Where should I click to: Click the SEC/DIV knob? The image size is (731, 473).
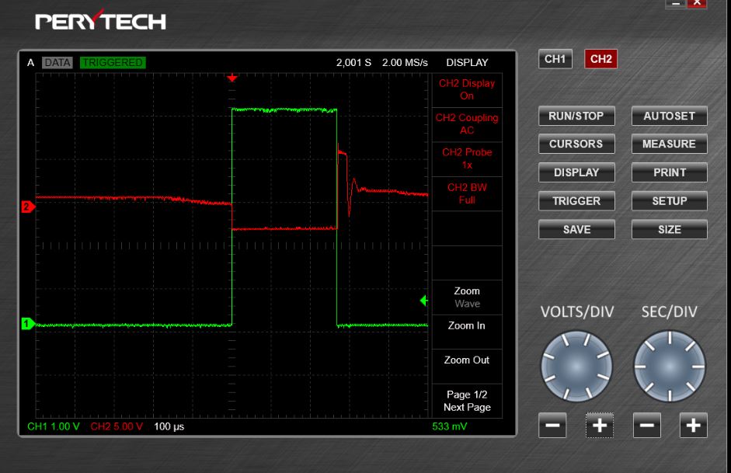(670, 367)
